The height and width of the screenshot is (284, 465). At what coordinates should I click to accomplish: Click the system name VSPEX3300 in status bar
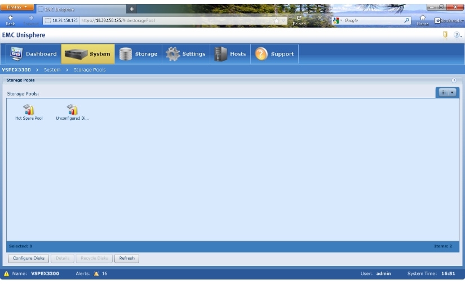click(x=45, y=274)
